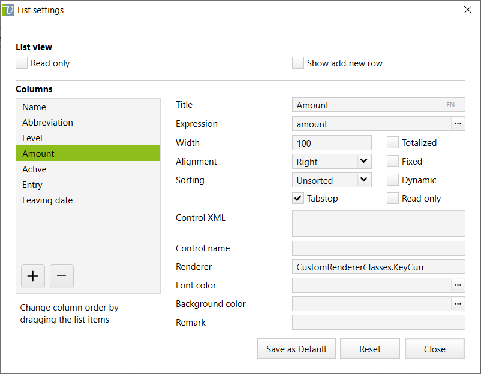Select the Abbreviation column in list
The image size is (481, 374).
click(x=48, y=123)
